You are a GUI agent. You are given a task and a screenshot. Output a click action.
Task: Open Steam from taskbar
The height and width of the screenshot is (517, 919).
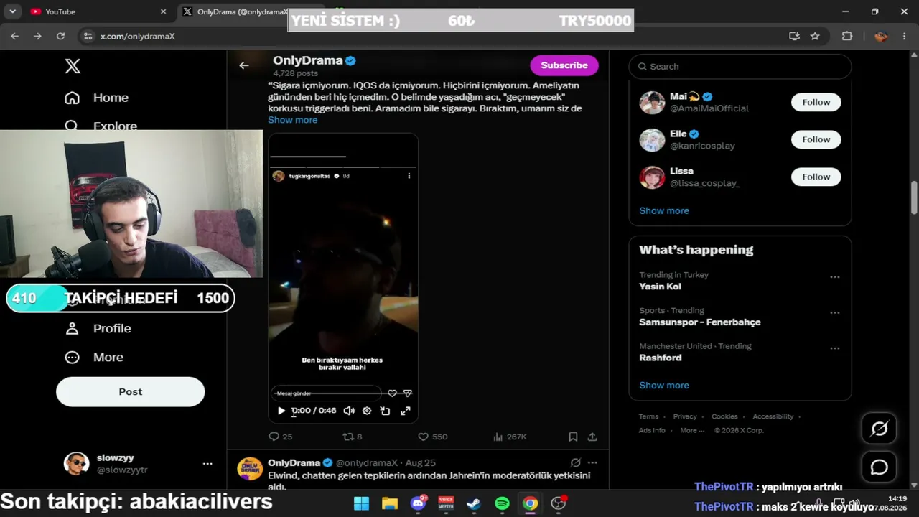(474, 503)
